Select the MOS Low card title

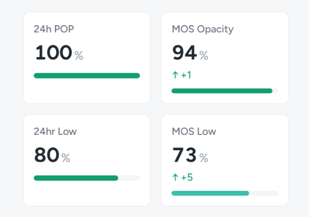coord(194,132)
